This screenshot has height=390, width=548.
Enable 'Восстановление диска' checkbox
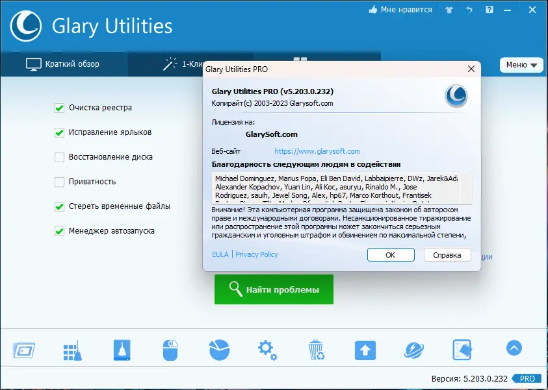[x=59, y=157]
